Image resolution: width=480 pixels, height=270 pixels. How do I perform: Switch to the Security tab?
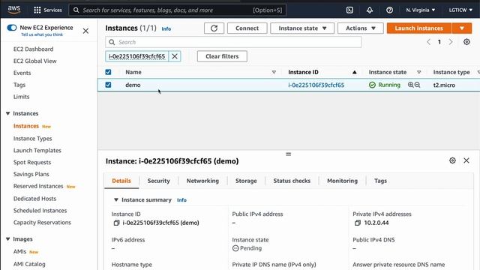coord(158,181)
